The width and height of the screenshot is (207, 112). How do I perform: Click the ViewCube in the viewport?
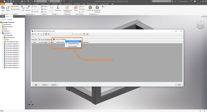(x=200, y=25)
